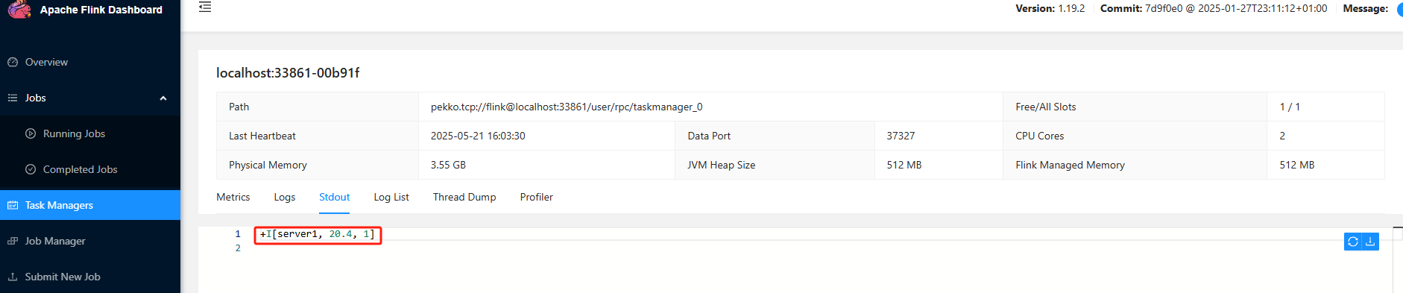
Task: Open the Profiler tab
Action: 537,197
